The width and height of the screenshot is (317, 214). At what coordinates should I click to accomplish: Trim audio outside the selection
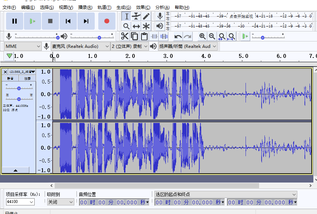pyautogui.click(x=154, y=36)
